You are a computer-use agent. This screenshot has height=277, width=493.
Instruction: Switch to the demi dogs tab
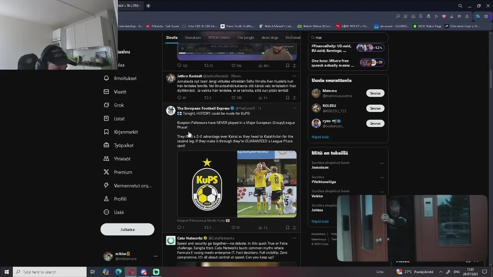(270, 38)
